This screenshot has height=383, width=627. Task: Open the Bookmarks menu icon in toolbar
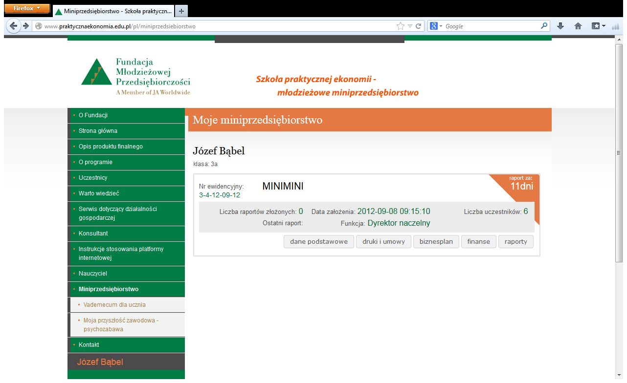click(x=599, y=26)
